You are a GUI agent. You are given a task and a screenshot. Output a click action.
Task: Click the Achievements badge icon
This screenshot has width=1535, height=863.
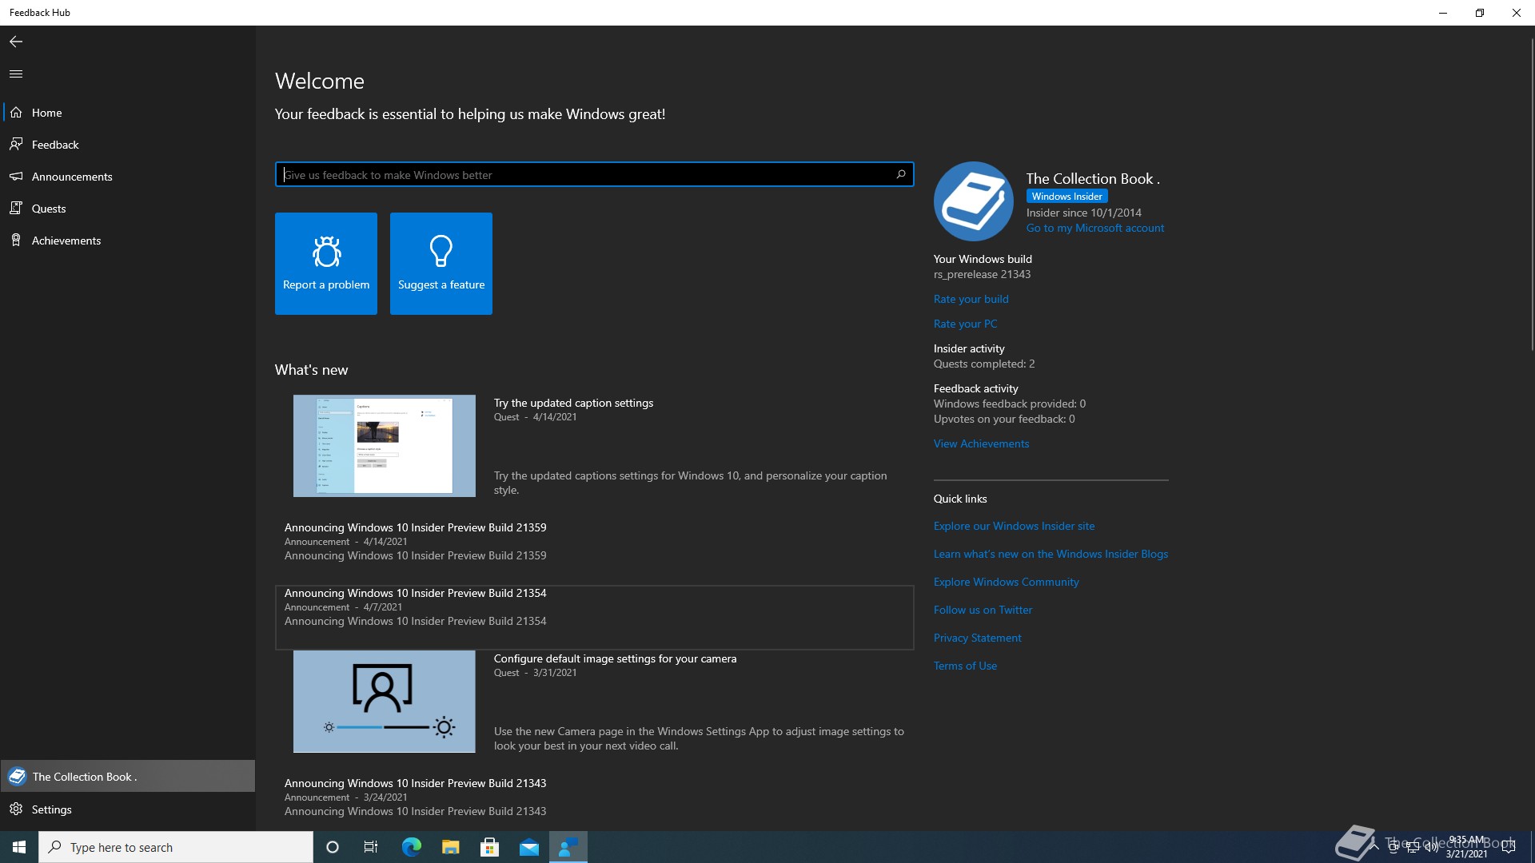[16, 241]
